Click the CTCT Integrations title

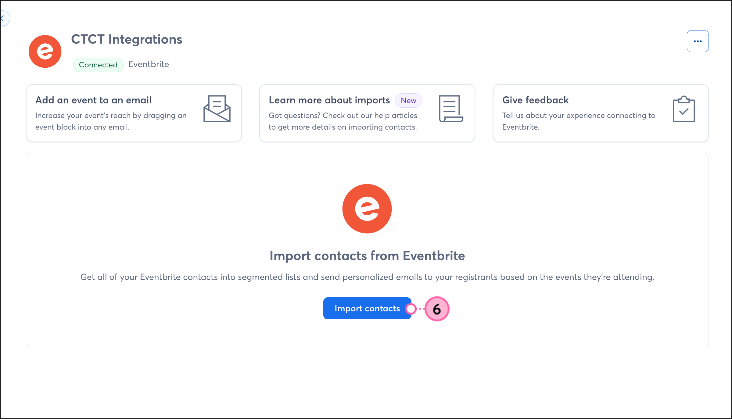[127, 39]
